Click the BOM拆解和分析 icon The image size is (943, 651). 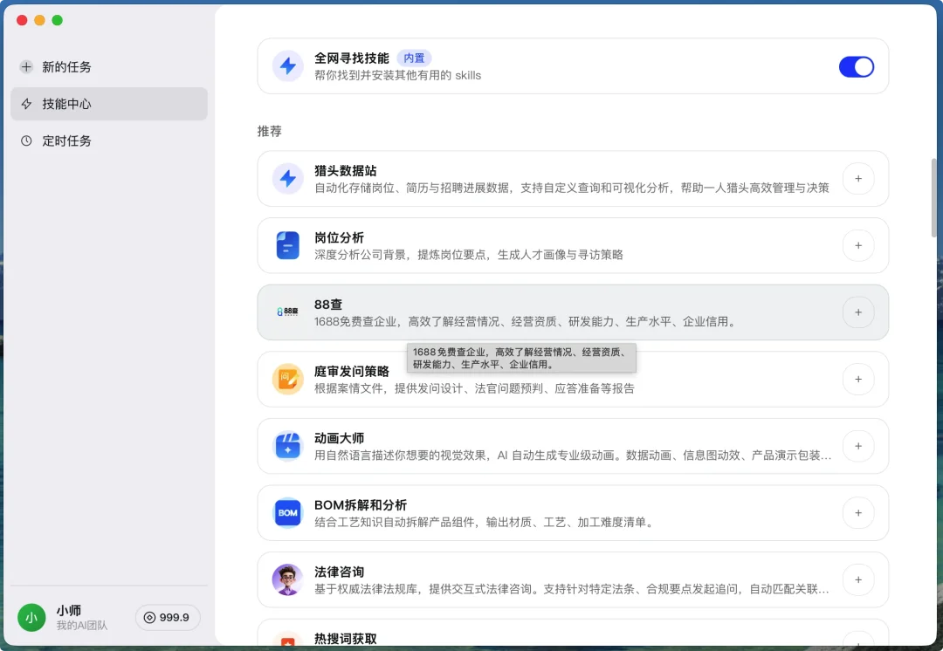288,513
